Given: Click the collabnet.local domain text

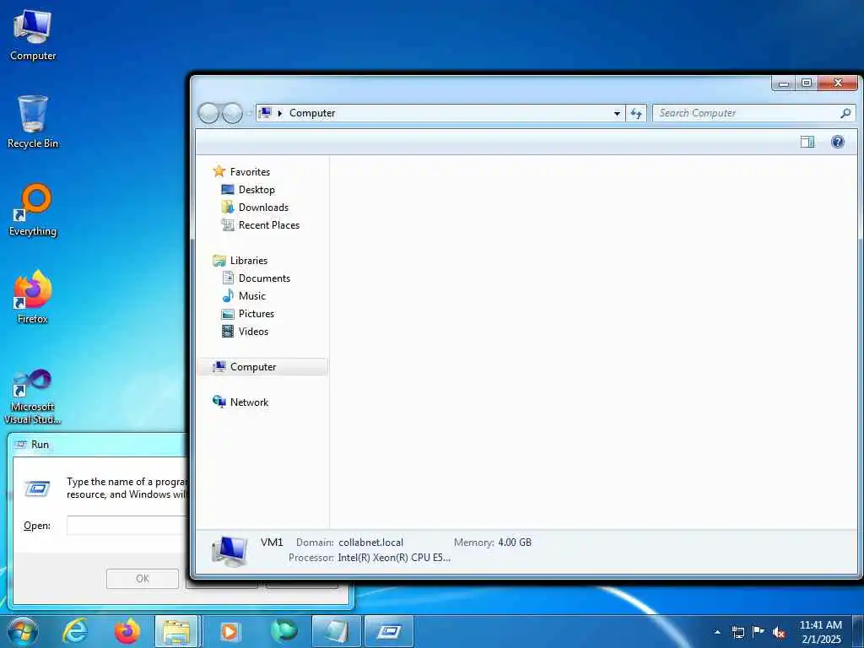Looking at the screenshot, I should 371,543.
